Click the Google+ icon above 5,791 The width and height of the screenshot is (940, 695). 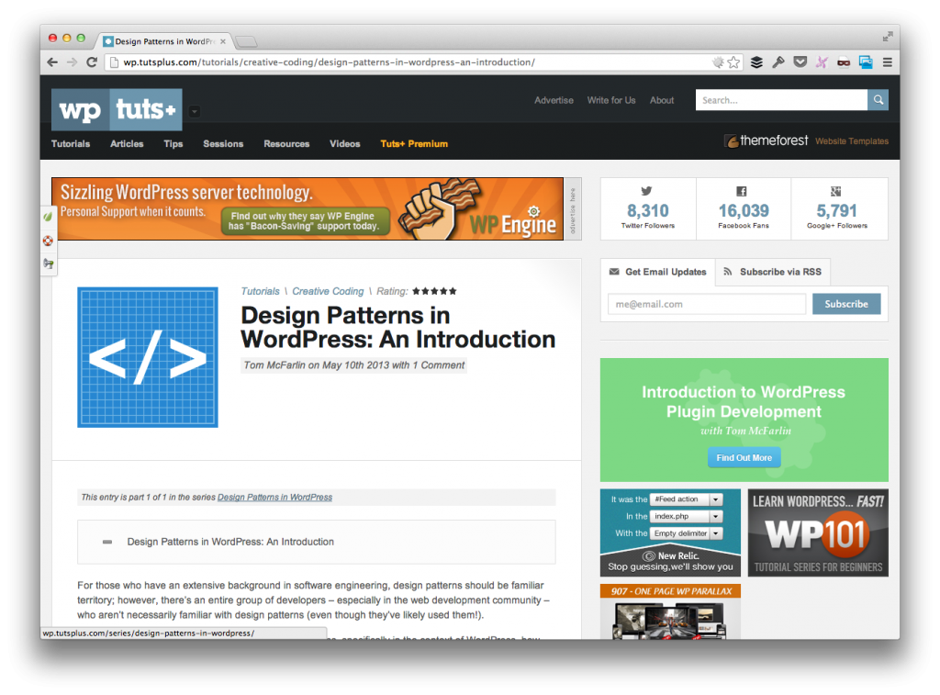(x=835, y=192)
